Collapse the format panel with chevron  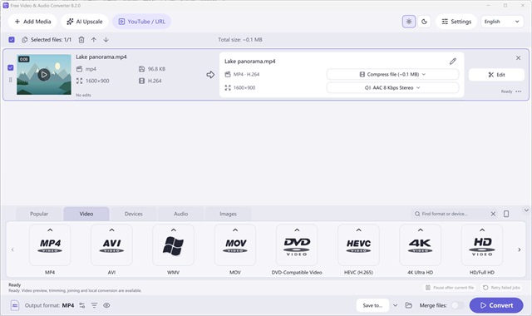click(x=526, y=210)
